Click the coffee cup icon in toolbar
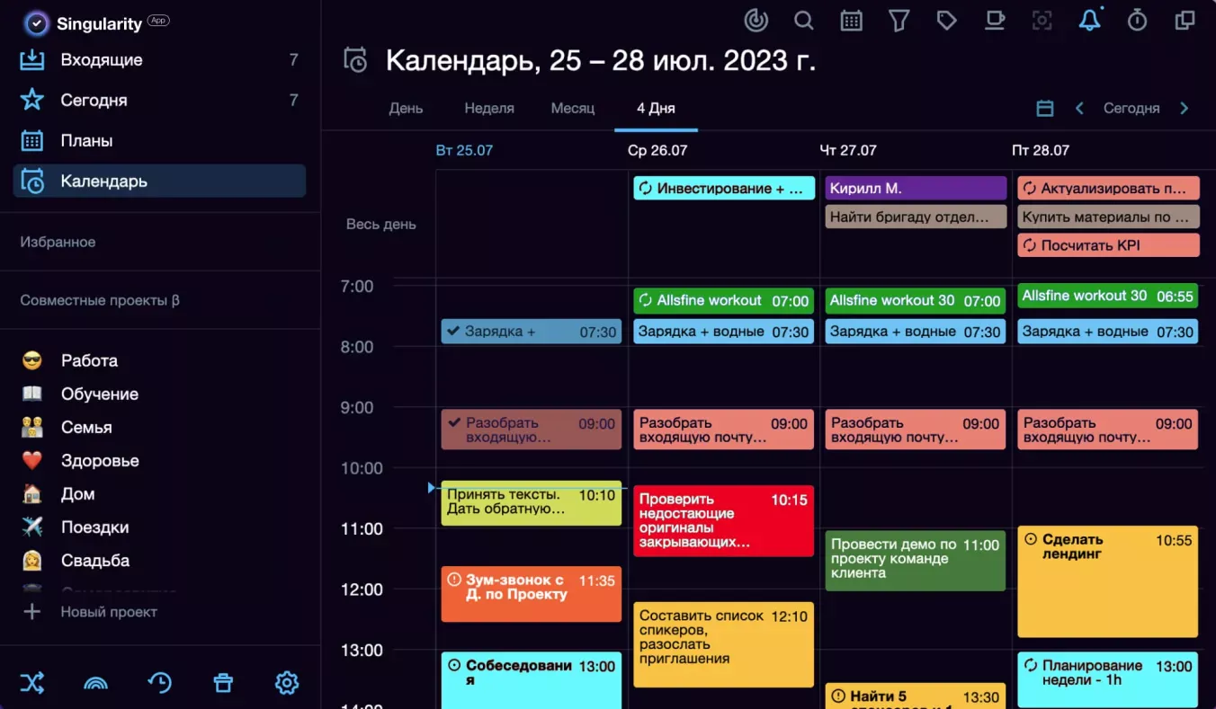This screenshot has height=709, width=1216. (x=994, y=20)
